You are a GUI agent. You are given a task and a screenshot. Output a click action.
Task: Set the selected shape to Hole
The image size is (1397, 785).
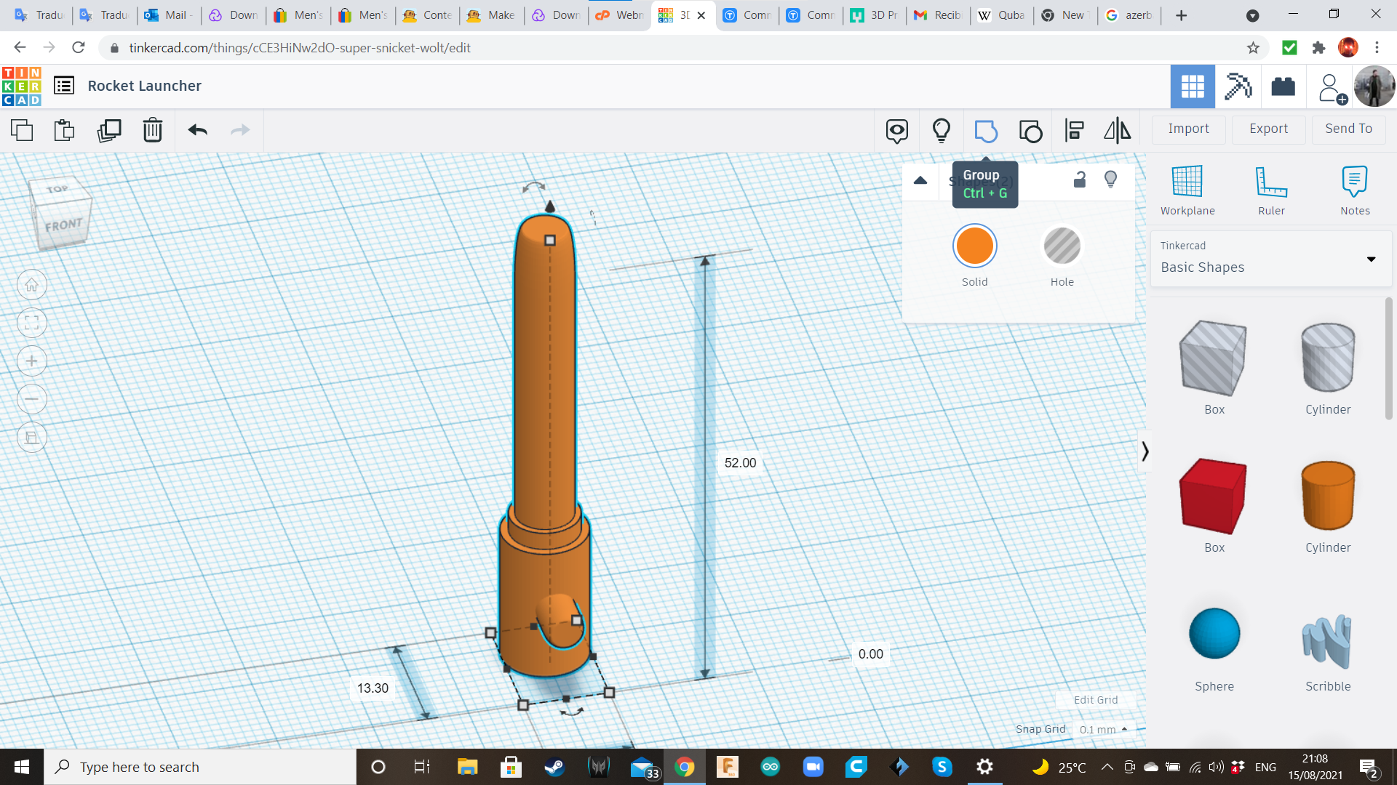point(1062,247)
